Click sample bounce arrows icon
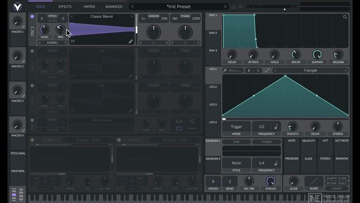Viewport: 360px width, 203px height. (192, 128)
